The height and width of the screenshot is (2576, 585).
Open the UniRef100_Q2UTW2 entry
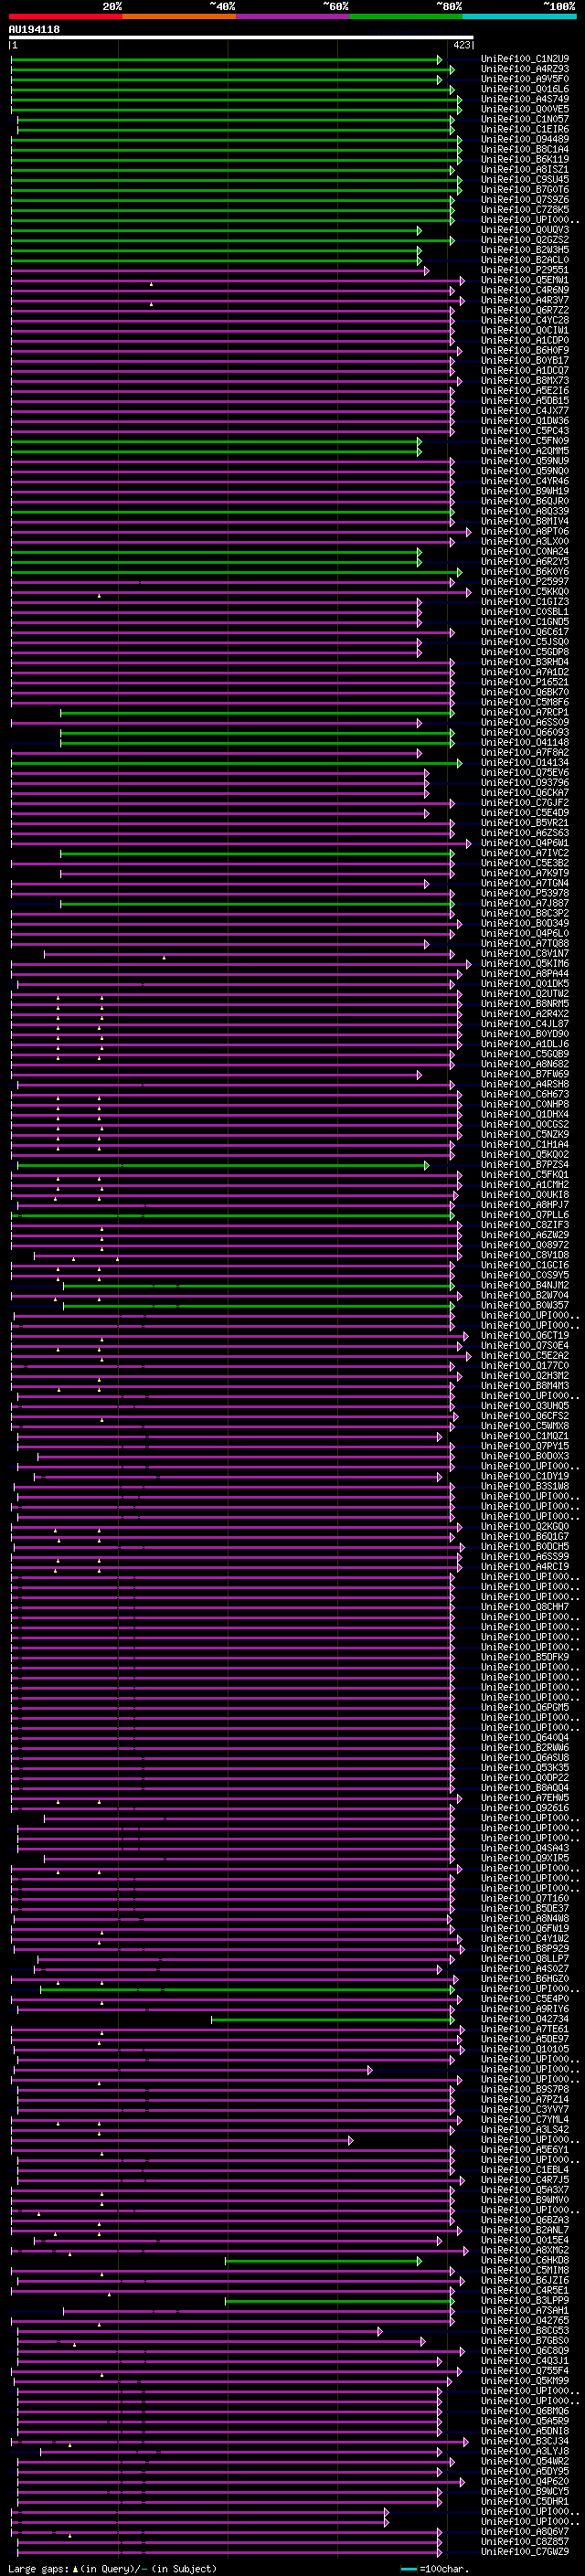[525, 994]
